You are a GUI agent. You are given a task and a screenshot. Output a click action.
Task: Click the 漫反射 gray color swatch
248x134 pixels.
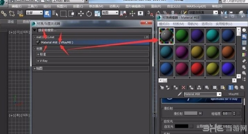pyautogui.click(x=191, y=113)
